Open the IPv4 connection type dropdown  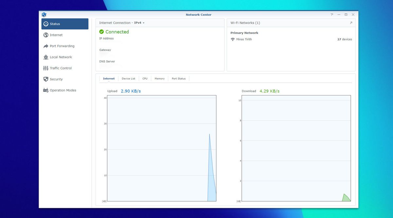click(x=140, y=23)
